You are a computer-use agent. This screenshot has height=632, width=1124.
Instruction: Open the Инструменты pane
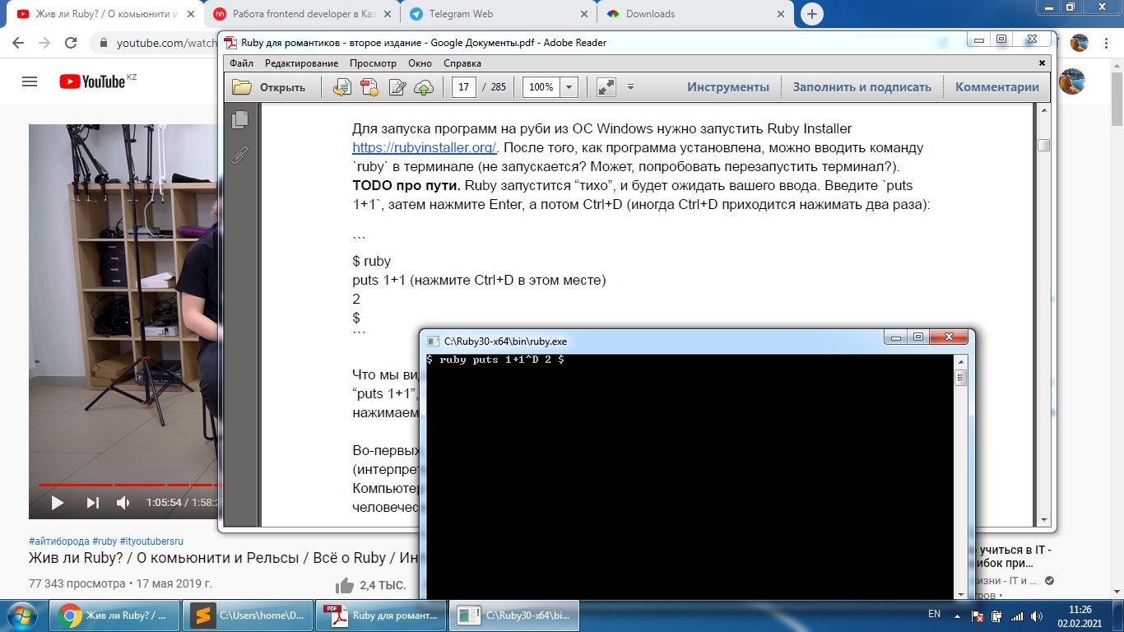(x=728, y=87)
